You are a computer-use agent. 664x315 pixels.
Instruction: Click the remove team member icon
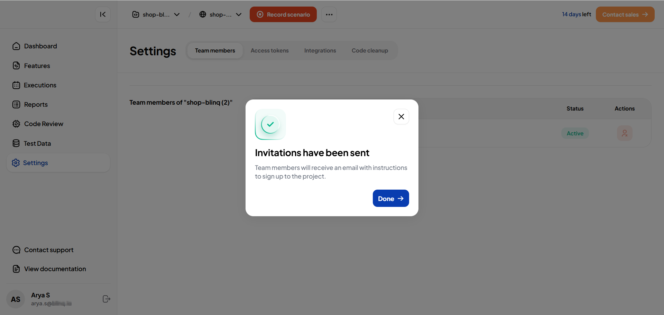624,133
